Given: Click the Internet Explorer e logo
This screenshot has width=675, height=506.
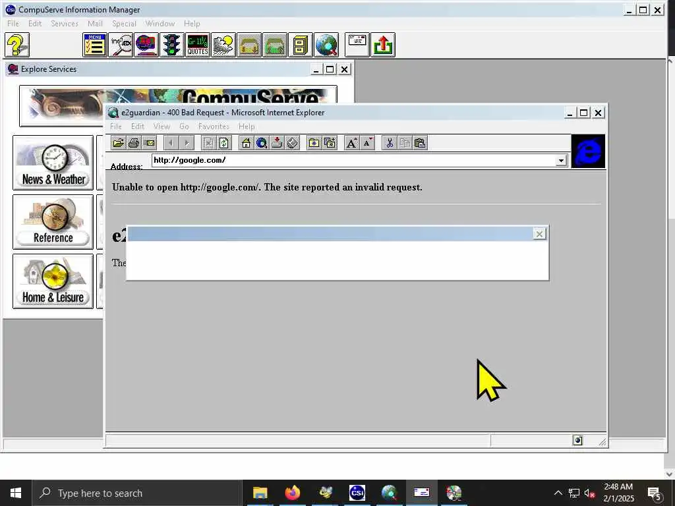Looking at the screenshot, I should pos(588,151).
